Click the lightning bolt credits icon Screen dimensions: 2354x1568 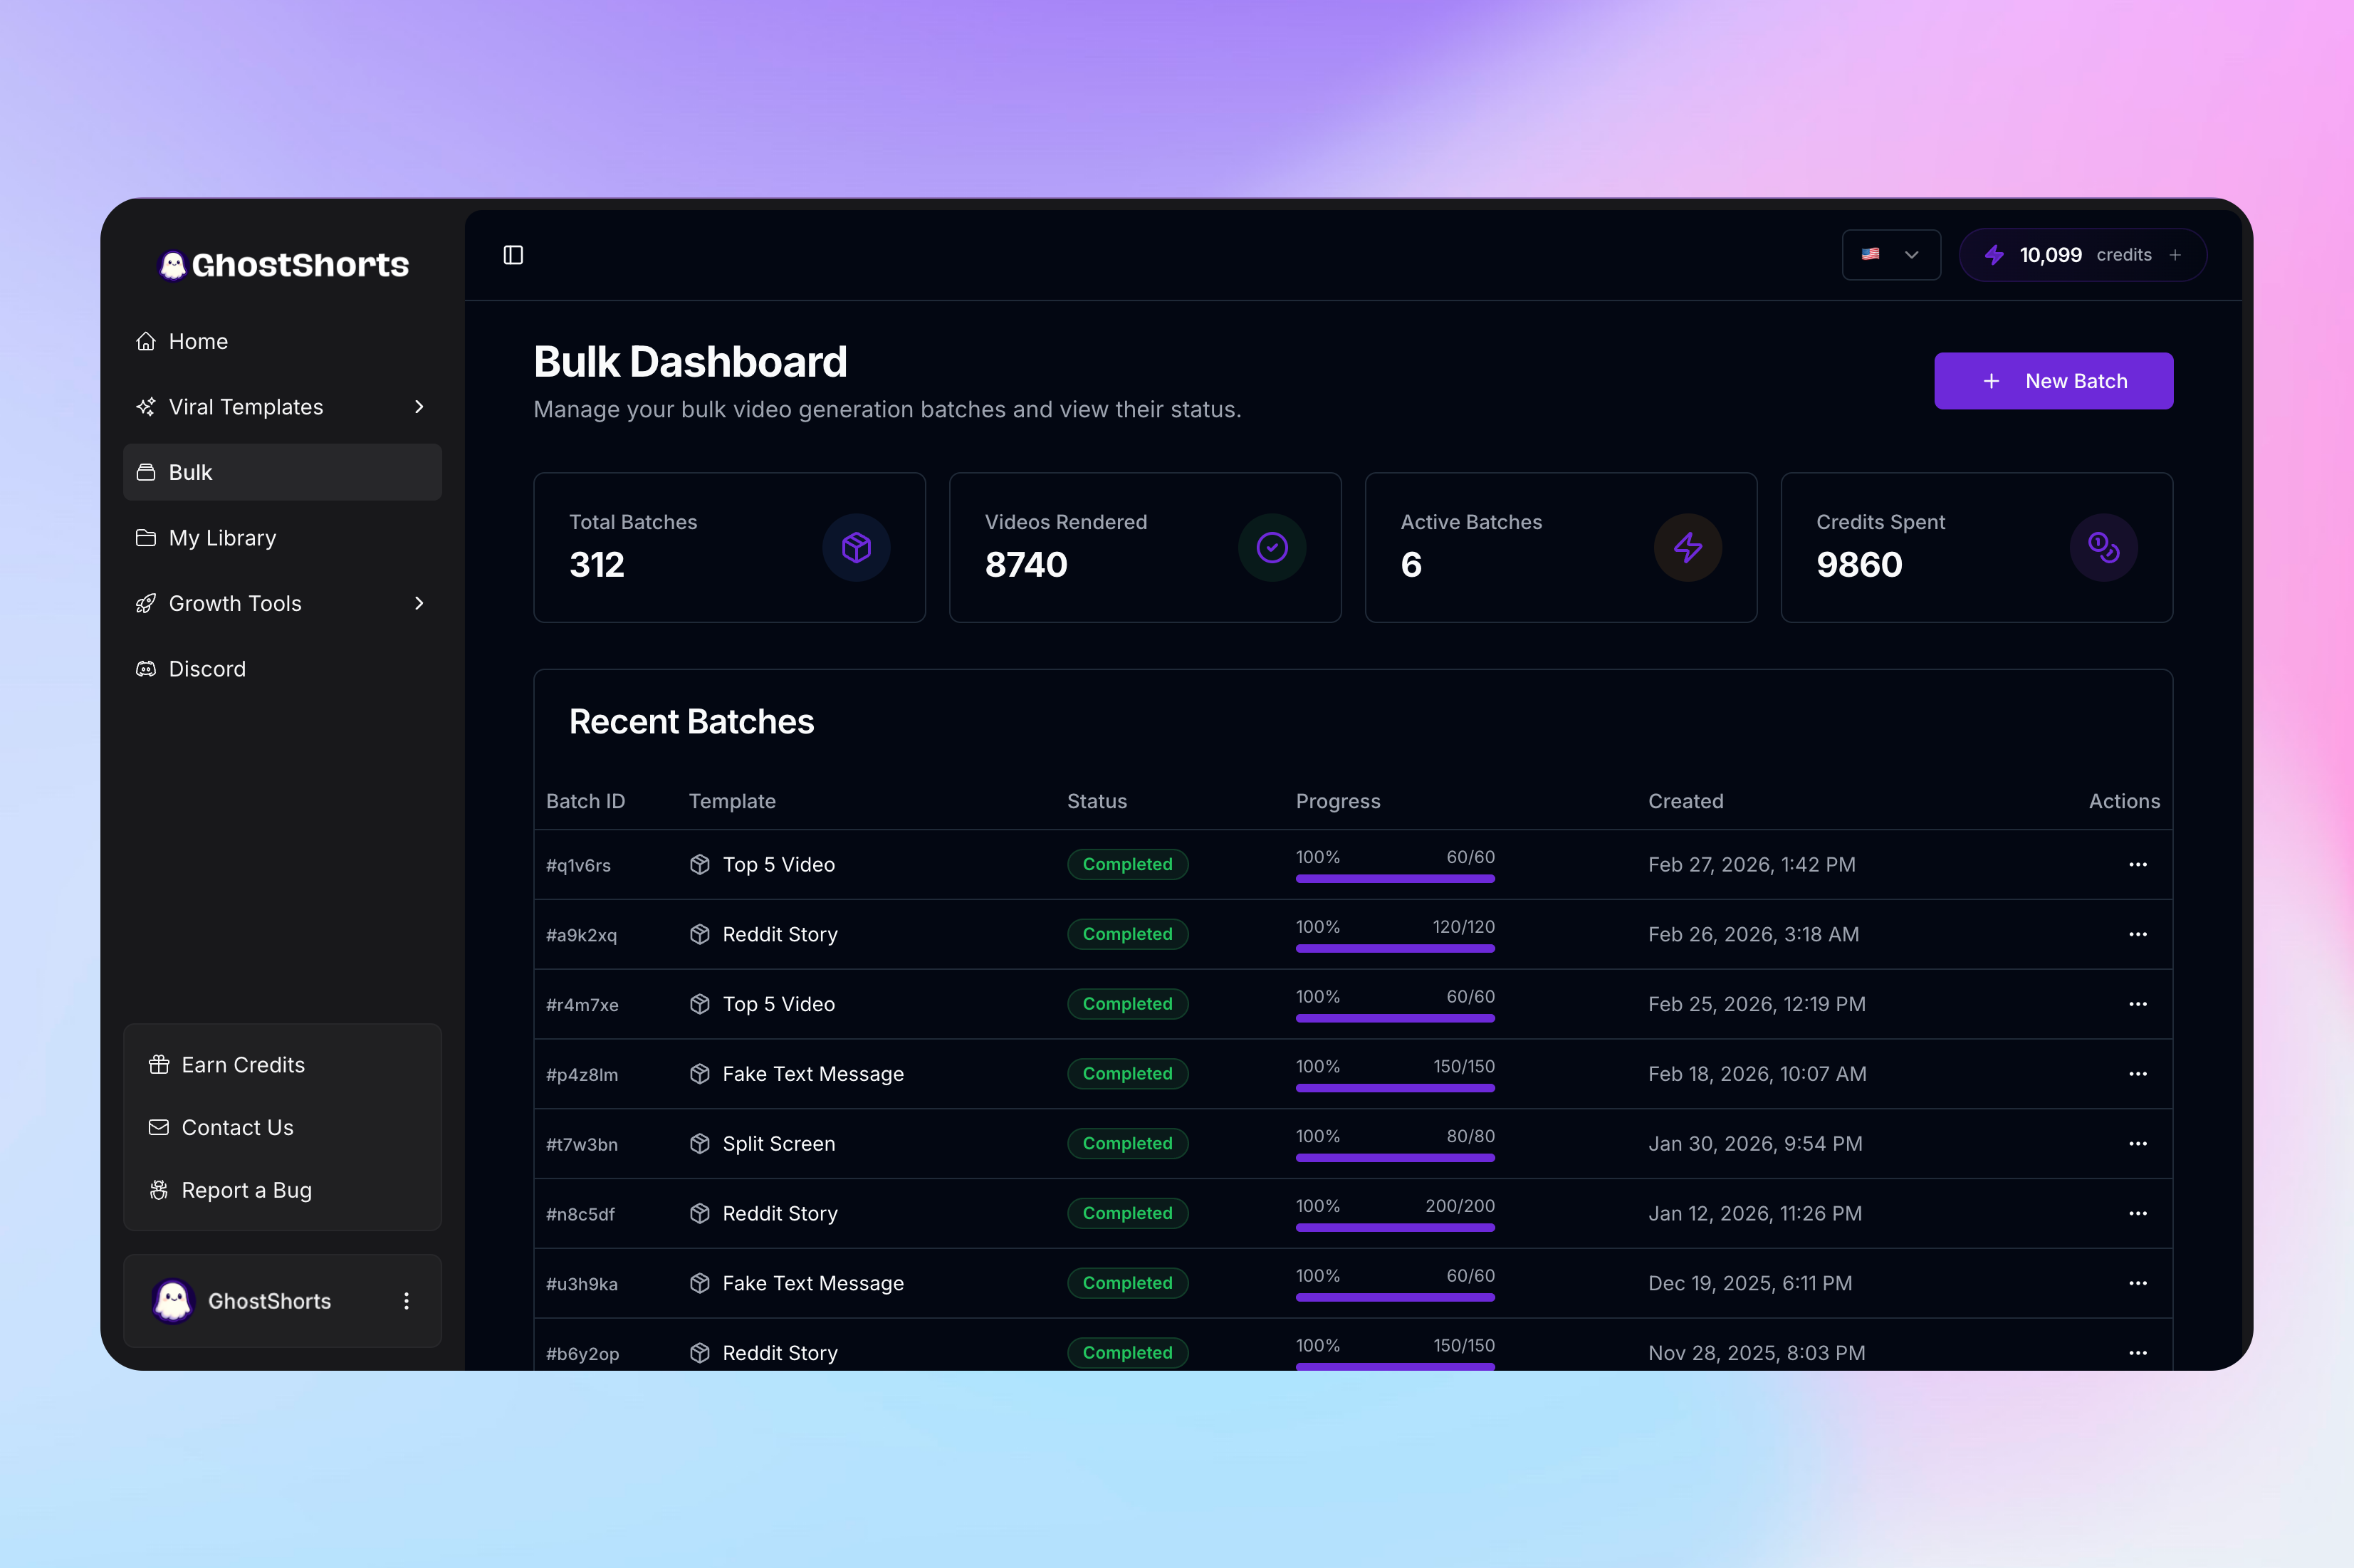tap(1994, 255)
